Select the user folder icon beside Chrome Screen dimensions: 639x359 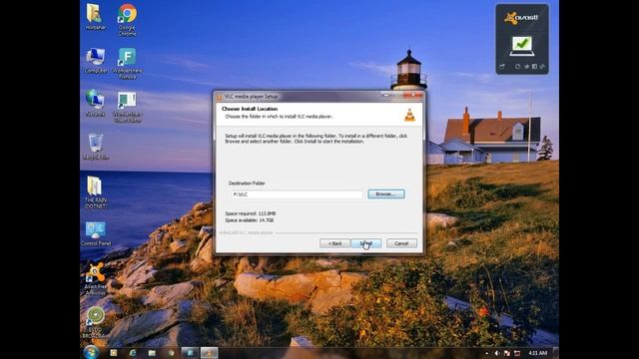coord(96,17)
